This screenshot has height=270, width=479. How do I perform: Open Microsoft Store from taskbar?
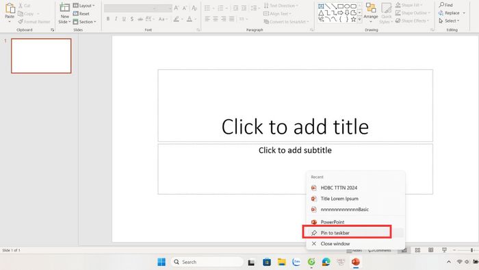pos(267,262)
